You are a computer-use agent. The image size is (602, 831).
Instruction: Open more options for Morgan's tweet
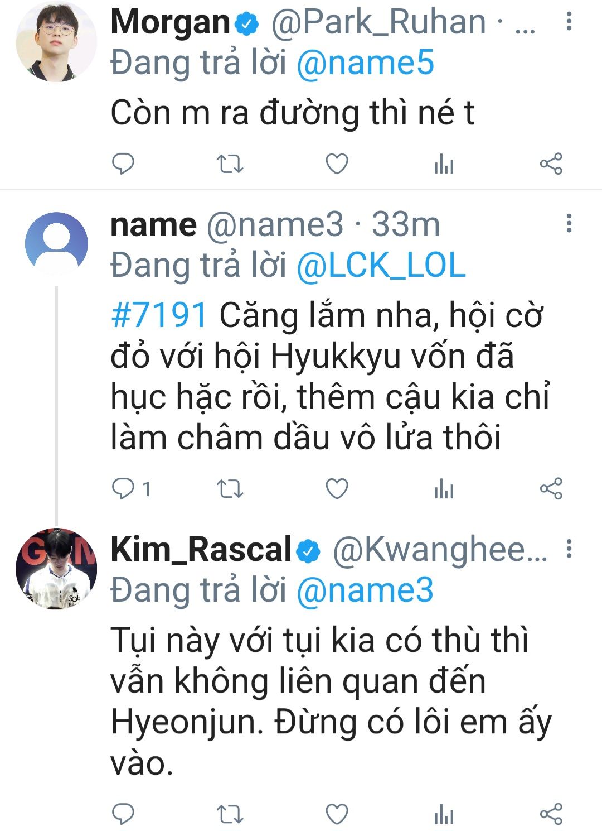point(569,22)
